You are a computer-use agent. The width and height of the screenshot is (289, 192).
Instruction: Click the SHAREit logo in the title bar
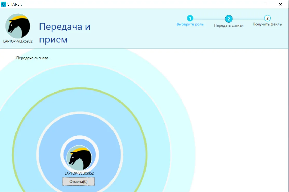pyautogui.click(x=4, y=4)
